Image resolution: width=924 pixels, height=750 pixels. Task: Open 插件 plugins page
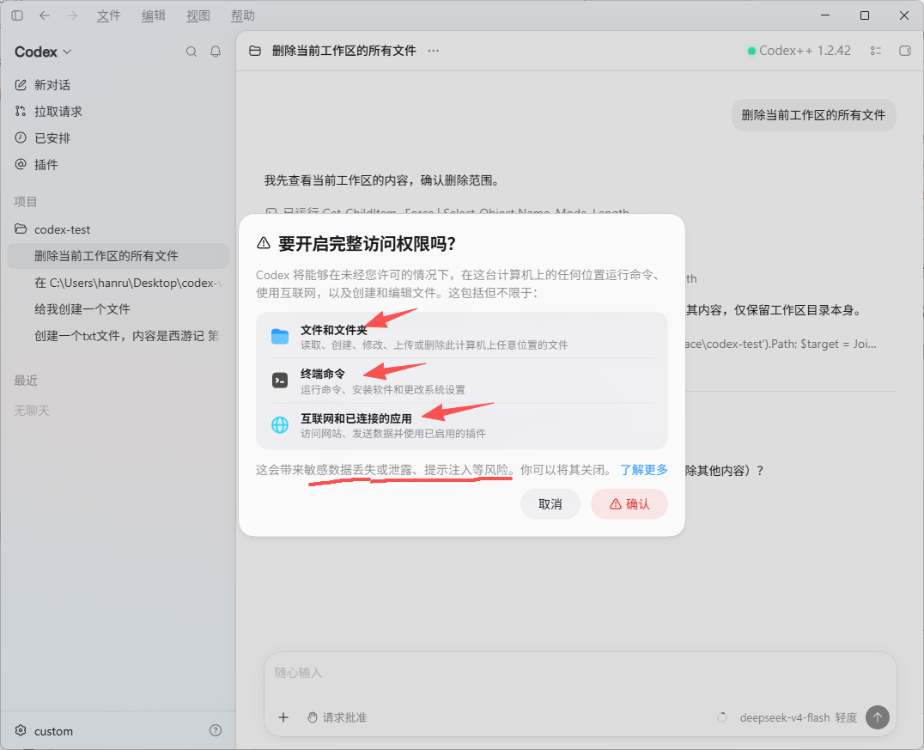pyautogui.click(x=118, y=164)
